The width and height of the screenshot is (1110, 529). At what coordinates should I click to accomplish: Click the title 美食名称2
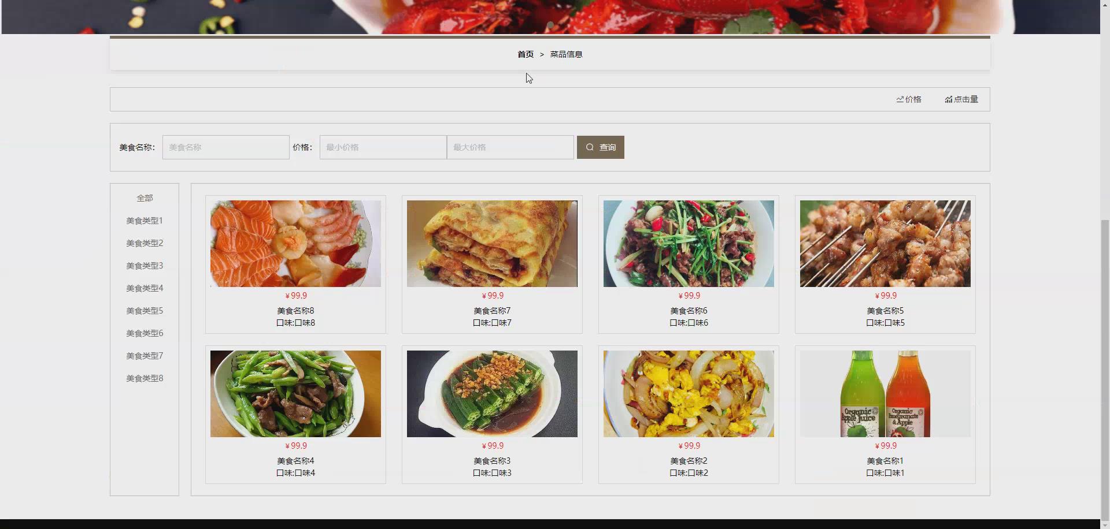pyautogui.click(x=689, y=461)
